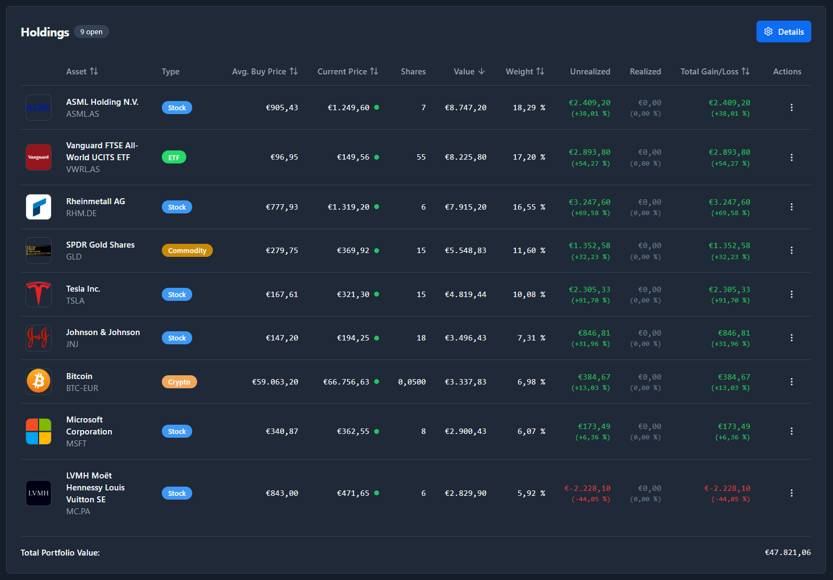Click Bitcoin shares value 0,0500
This screenshot has width=833, height=580.
[412, 382]
